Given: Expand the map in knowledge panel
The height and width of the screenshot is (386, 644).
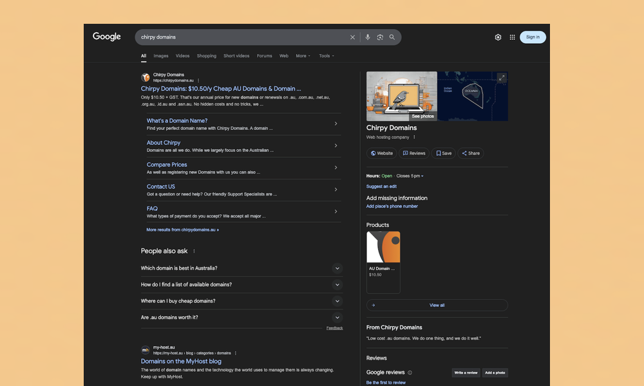Looking at the screenshot, I should pos(502,78).
